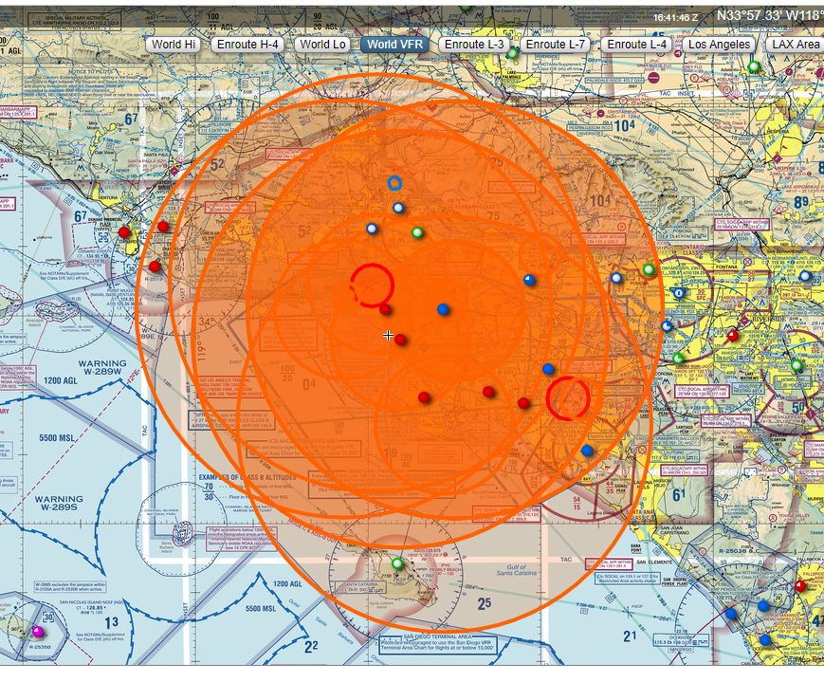
Task: Click the magenta marker on San Nicolas Island
Action: [37, 631]
